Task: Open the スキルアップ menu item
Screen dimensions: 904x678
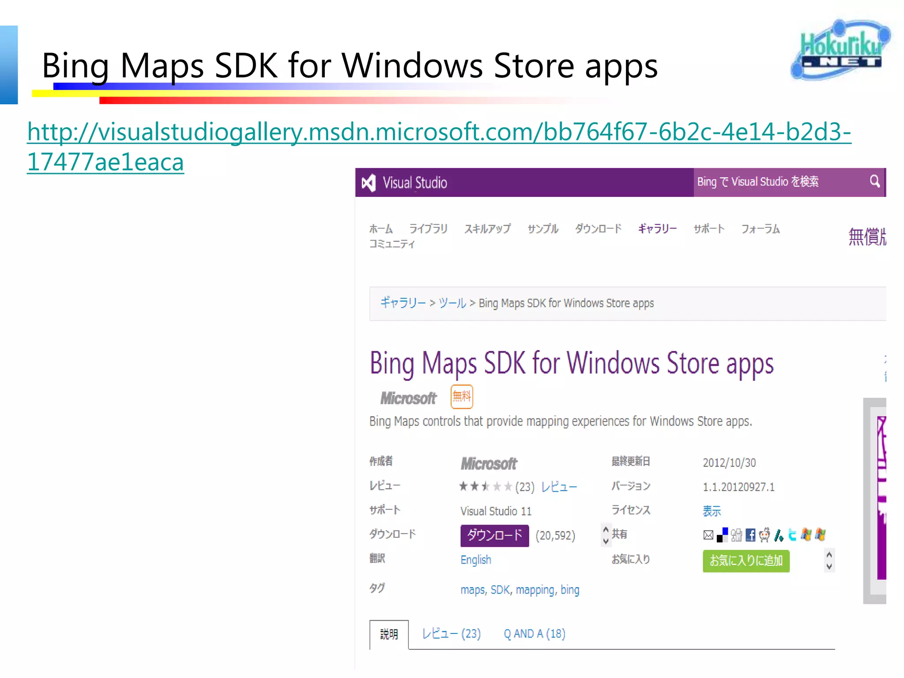Action: pyautogui.click(x=487, y=229)
